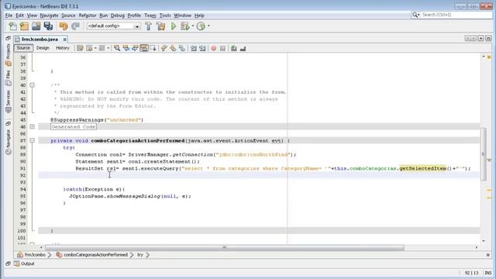Click the try breadcrumb item
Viewport: 496px width, 279px height.
139,255
